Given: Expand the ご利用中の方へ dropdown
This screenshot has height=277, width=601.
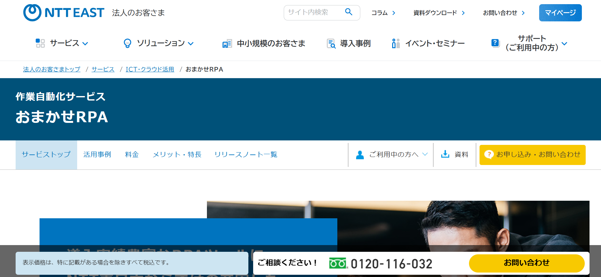Looking at the screenshot, I should (425, 154).
